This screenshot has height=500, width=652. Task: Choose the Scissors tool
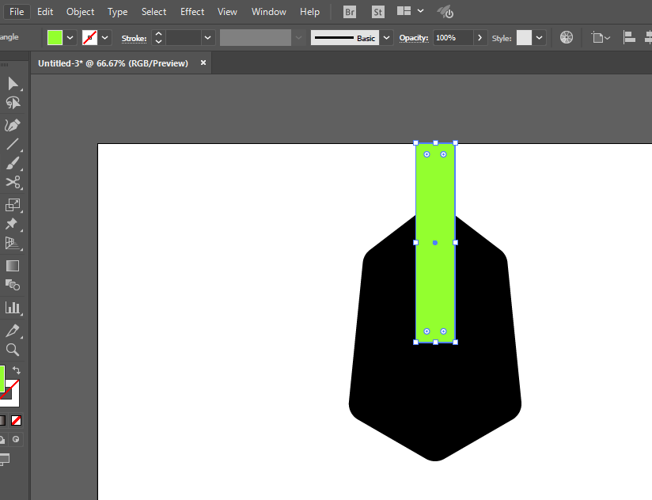click(13, 184)
